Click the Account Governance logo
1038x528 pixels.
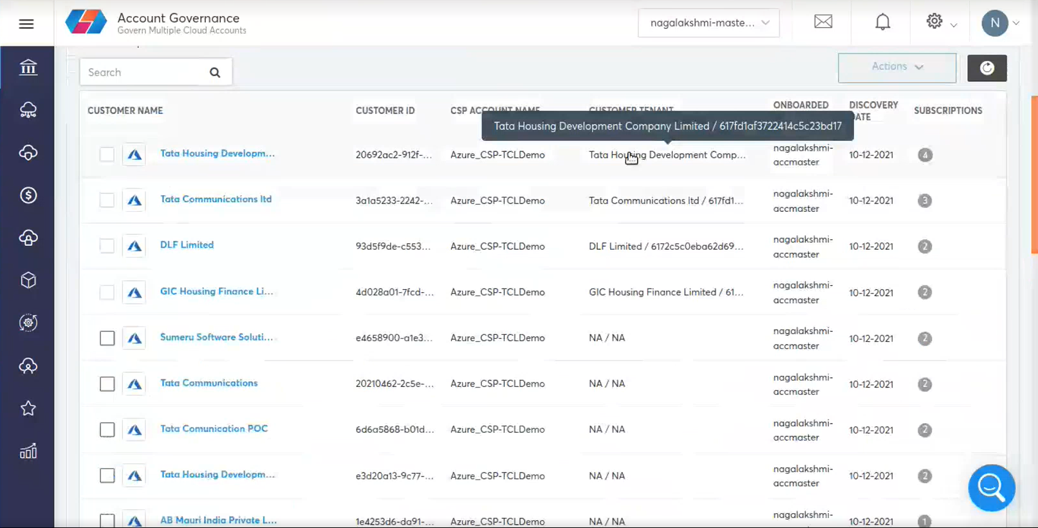[x=86, y=22]
